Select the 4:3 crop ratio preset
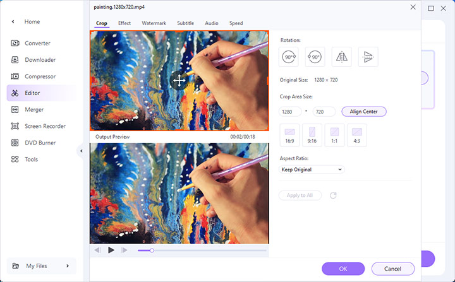 tap(357, 135)
